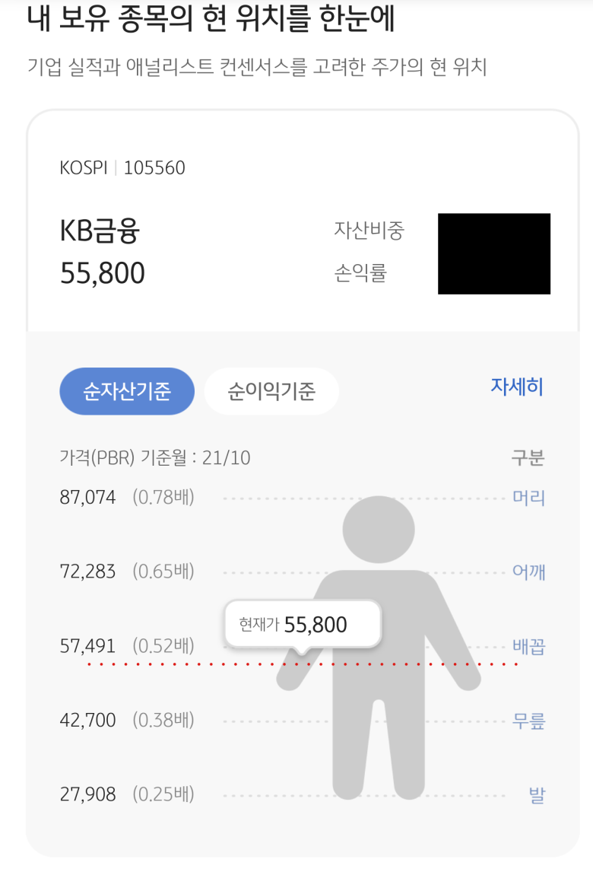Click the 머리 level label
Screen dimensions: 593x869
pyautogui.click(x=528, y=497)
